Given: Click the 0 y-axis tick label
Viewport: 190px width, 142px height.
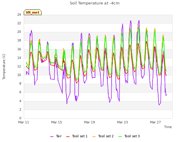Looking at the screenshot, I should [x=20, y=118].
